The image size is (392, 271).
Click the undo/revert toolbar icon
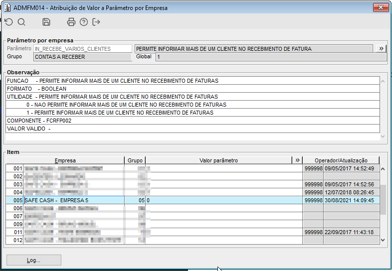click(x=9, y=22)
